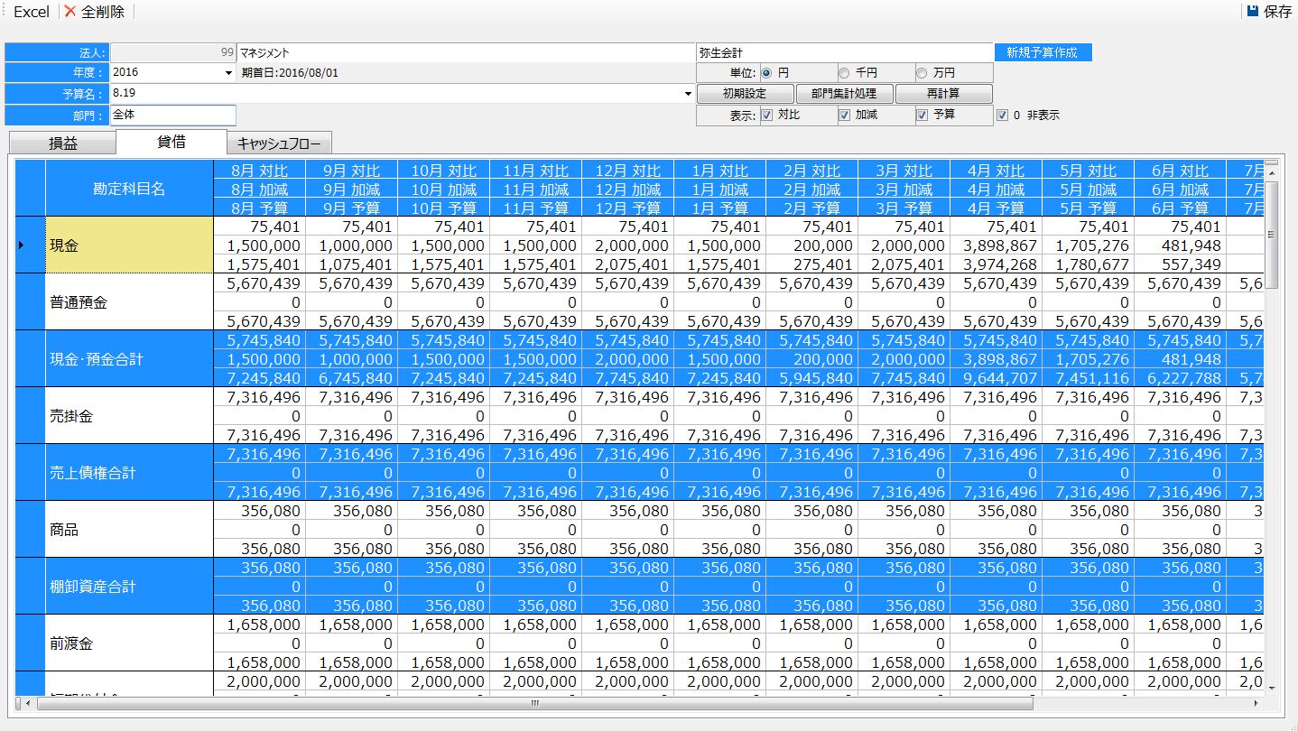Open the 年度 2016 dropdown
This screenshot has height=731, width=1298.
pyautogui.click(x=227, y=73)
